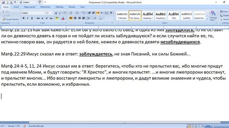229x128 pixels.
Task: Open the ribbon font name dropdown
Action: pos(44,13)
